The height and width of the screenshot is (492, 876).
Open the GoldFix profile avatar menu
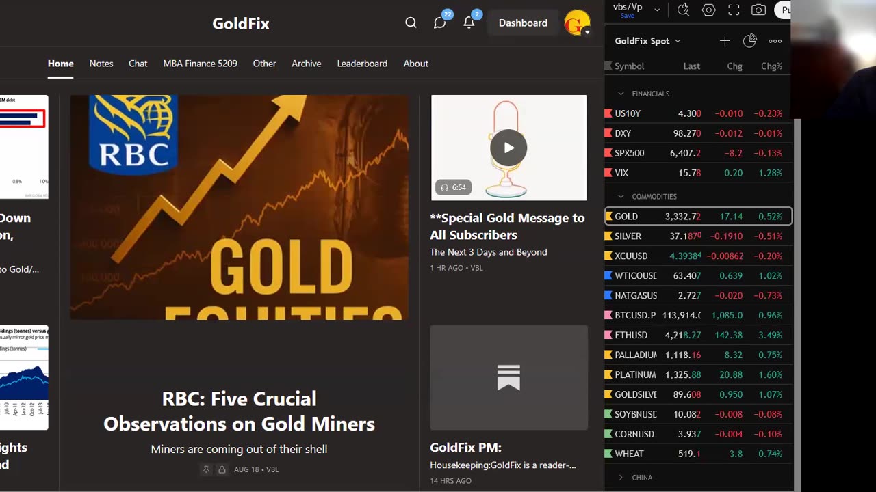click(x=577, y=23)
